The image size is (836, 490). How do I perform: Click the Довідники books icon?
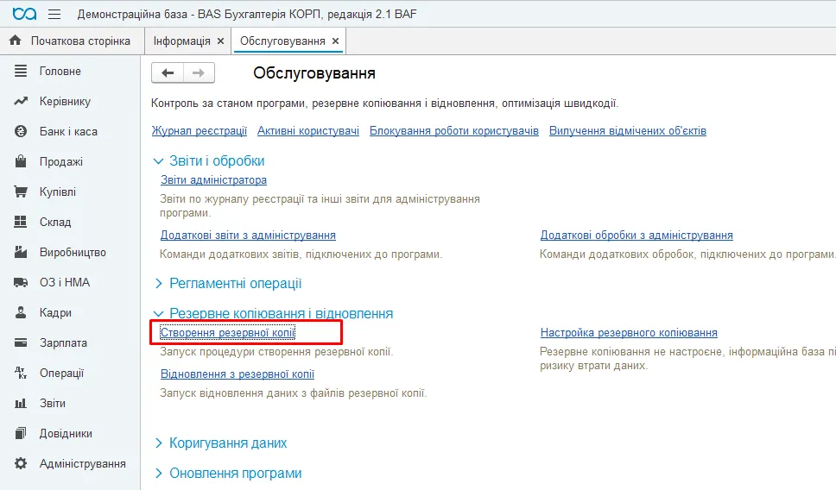(20, 434)
